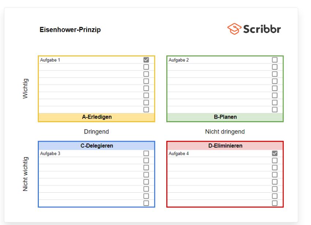Click the Eisenhower-Prinzip title
311x225 pixels.
(70, 30)
